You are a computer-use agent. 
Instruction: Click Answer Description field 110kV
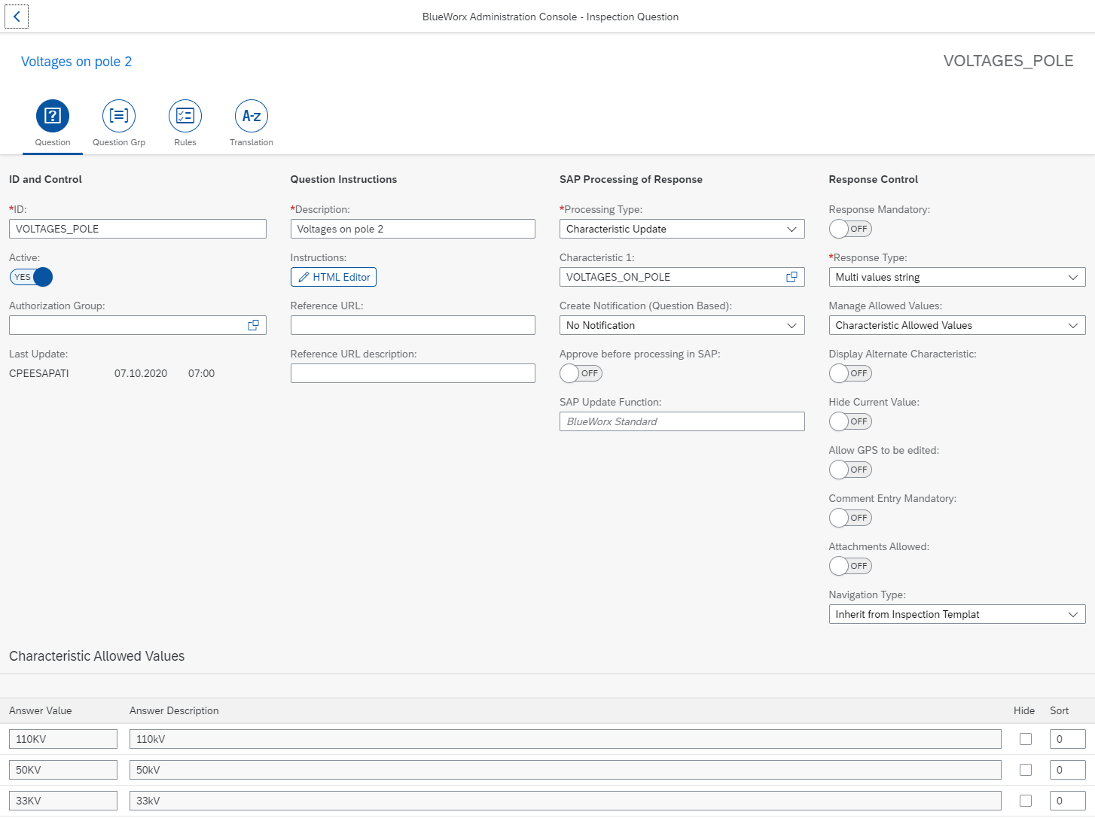[566, 739]
